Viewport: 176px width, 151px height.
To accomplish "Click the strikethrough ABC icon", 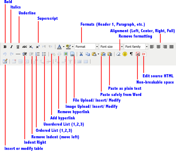I will click(x=25, y=47).
